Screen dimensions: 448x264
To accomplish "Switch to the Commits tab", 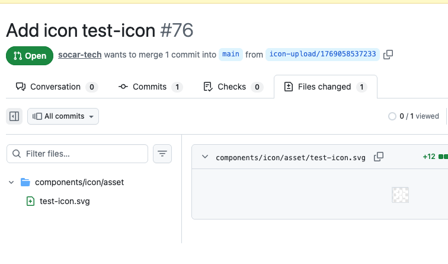I will coord(149,87).
